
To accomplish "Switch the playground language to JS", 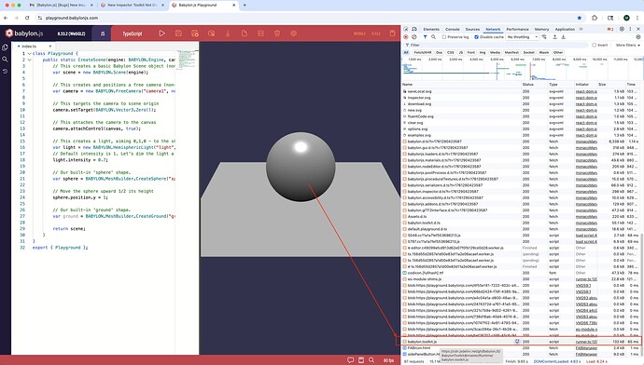I will click(103, 34).
